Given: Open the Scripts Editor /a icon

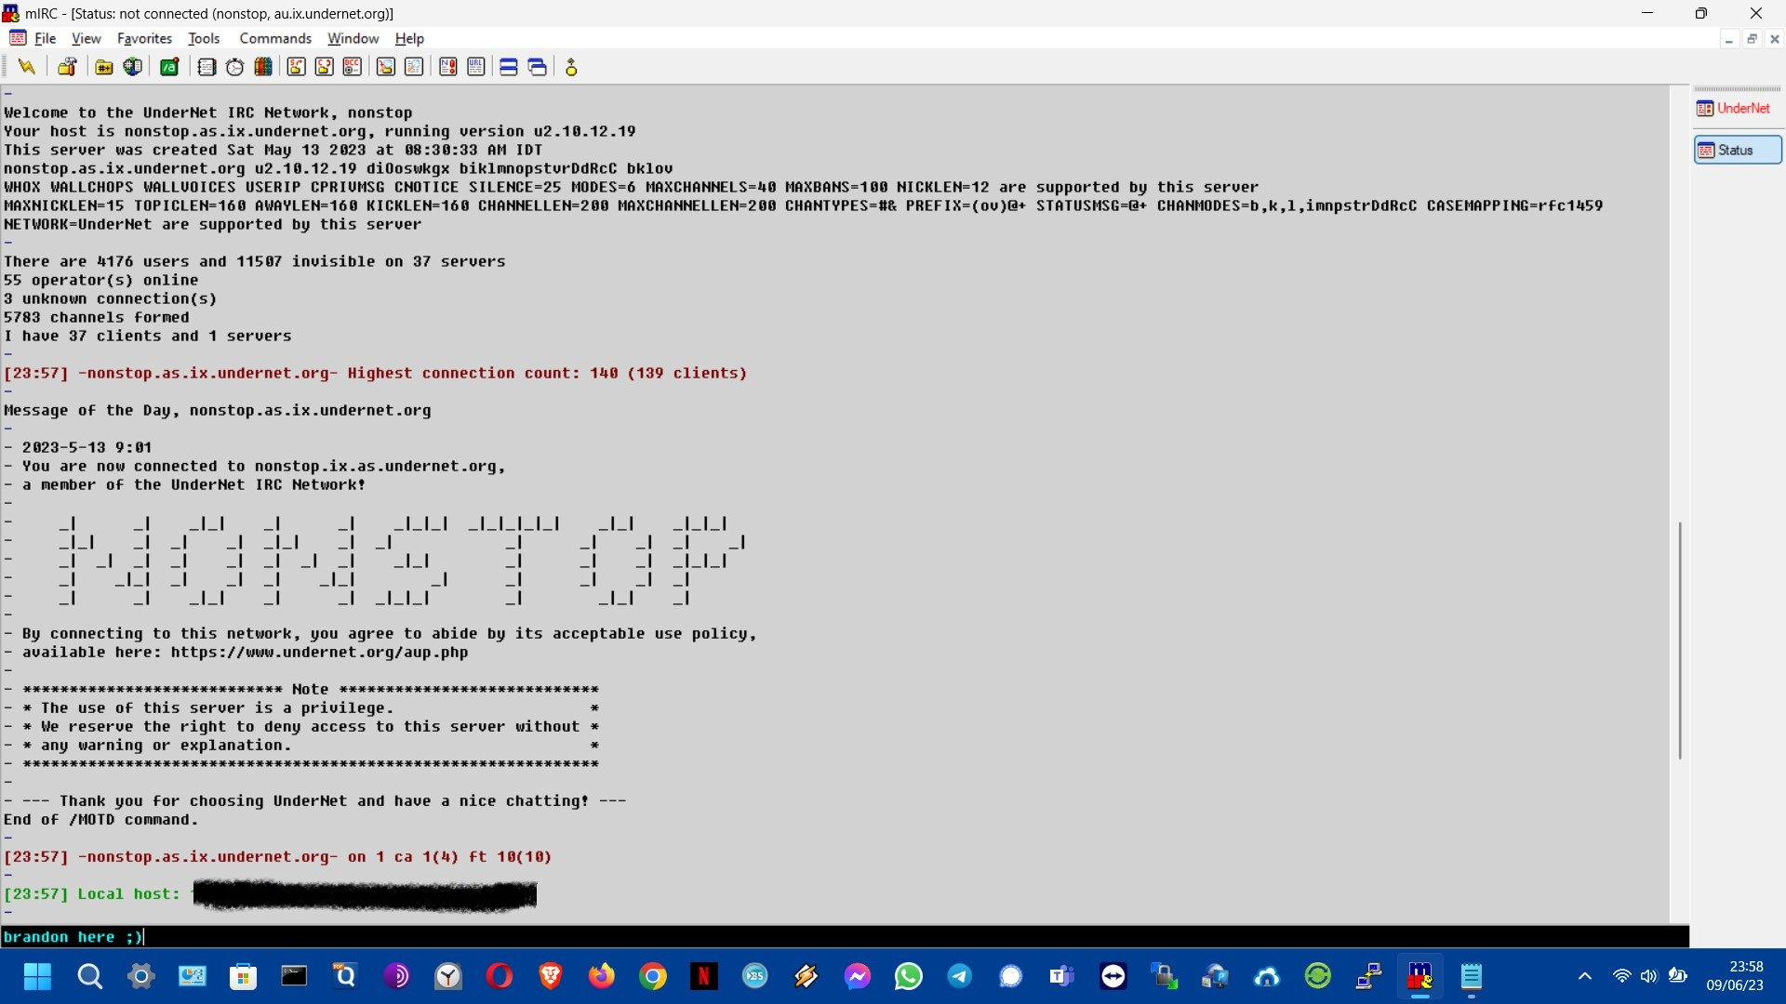Looking at the screenshot, I should [169, 67].
